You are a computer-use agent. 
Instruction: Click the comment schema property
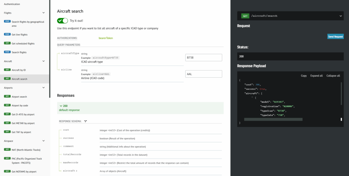(68, 146)
